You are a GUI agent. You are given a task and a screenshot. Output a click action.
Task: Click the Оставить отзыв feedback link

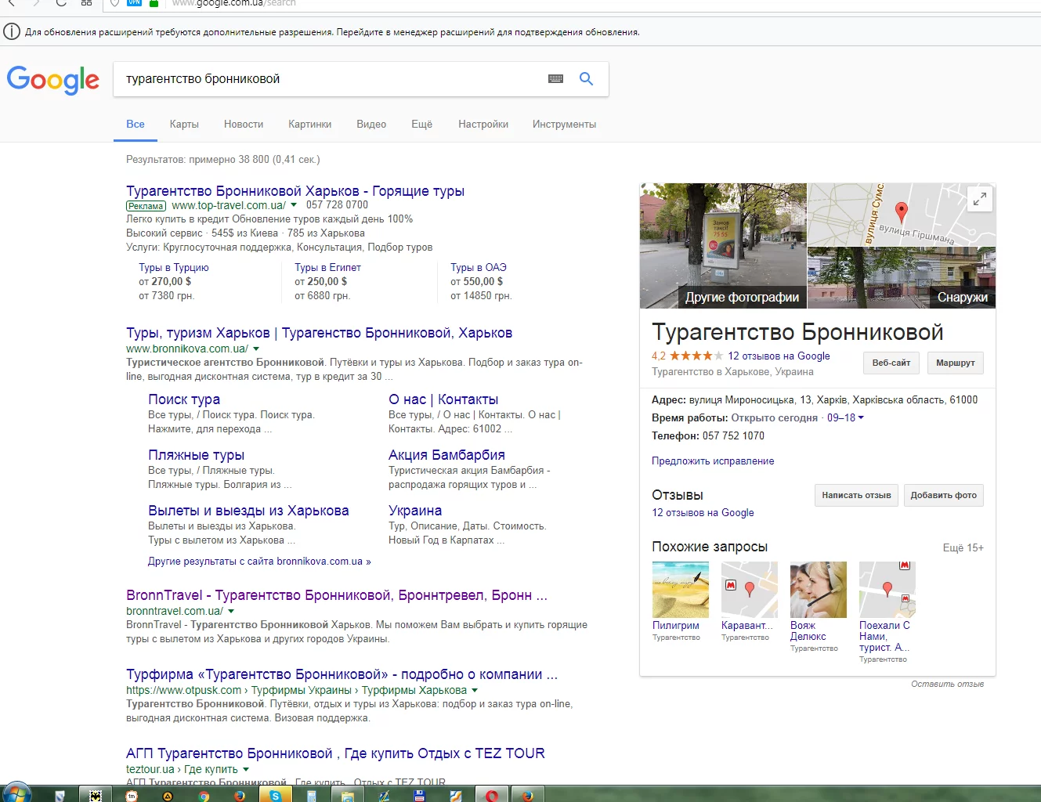pyautogui.click(x=947, y=684)
